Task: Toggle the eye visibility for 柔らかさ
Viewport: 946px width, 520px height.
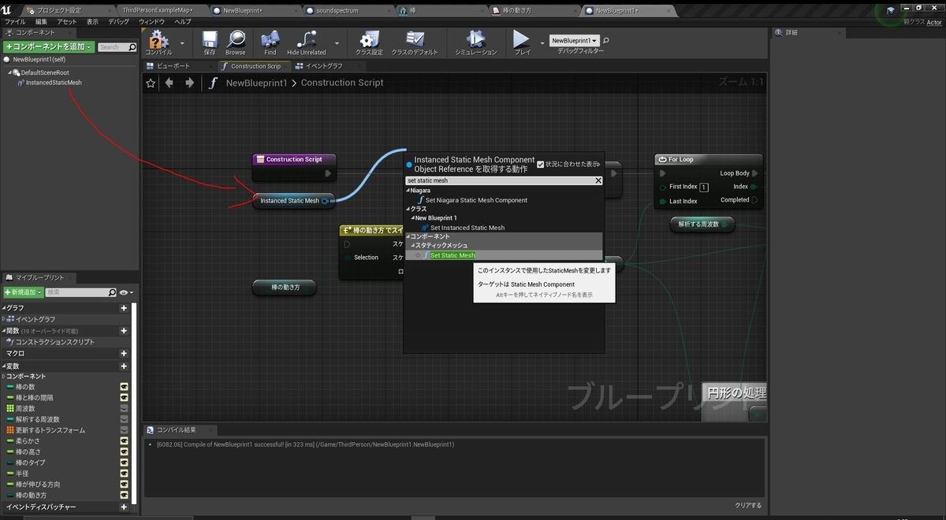Action: pos(124,441)
